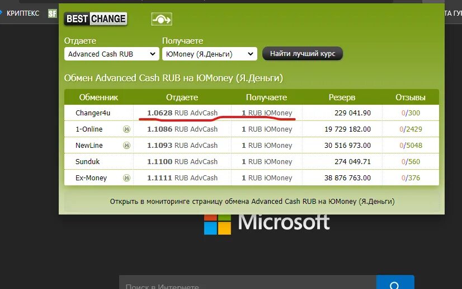This screenshot has height=289, width=462.
Task: Open the Sunduk exchanger
Action: coord(87,162)
